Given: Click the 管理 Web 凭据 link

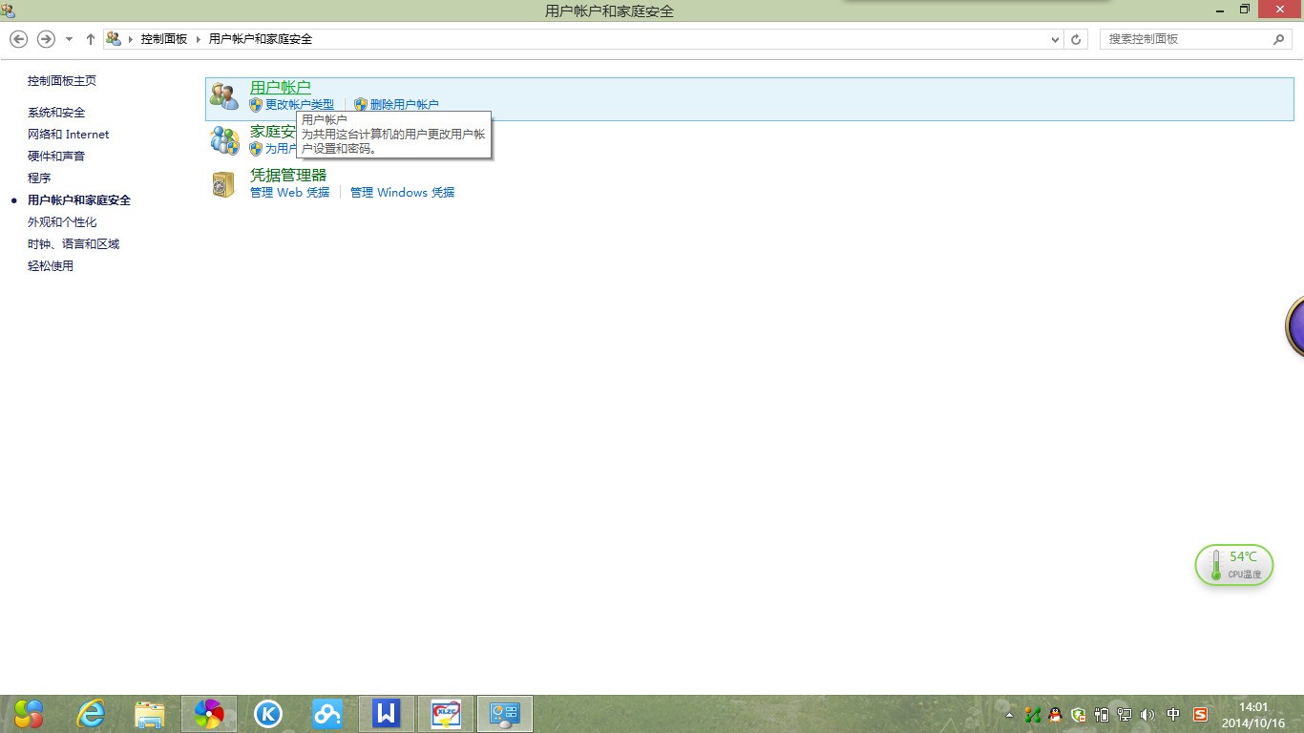Looking at the screenshot, I should click(290, 193).
